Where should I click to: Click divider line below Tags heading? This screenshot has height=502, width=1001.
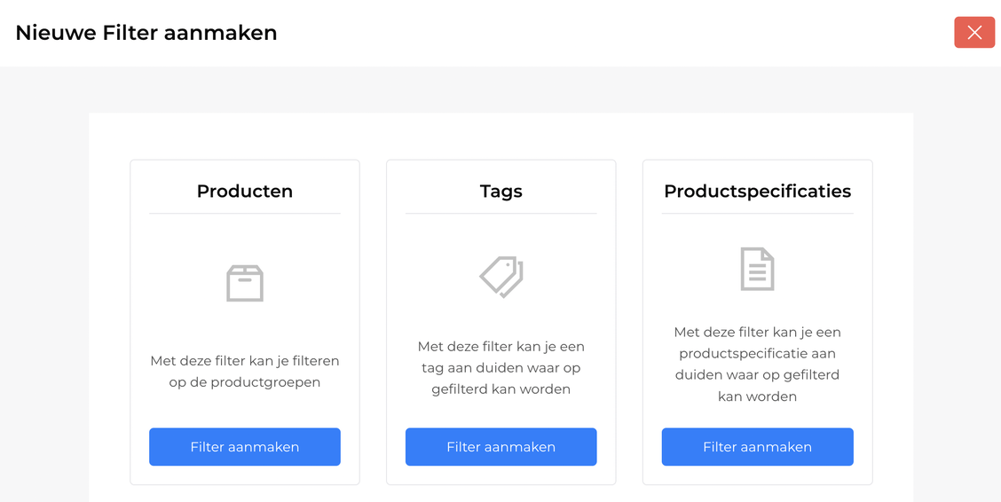click(x=501, y=214)
